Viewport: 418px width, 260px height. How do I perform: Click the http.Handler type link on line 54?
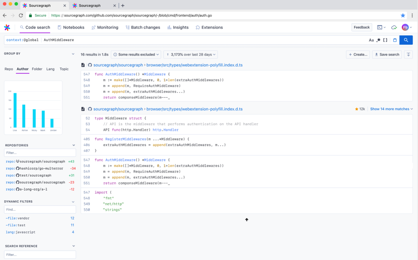[166, 130]
